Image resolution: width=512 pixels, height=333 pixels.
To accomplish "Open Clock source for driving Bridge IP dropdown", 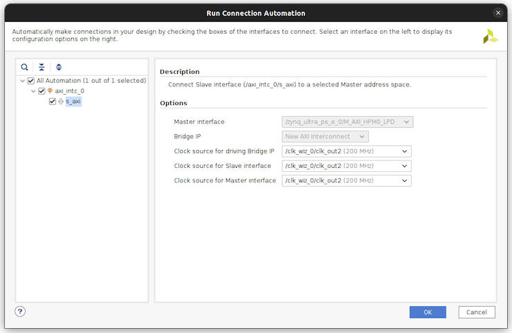I will point(347,151).
